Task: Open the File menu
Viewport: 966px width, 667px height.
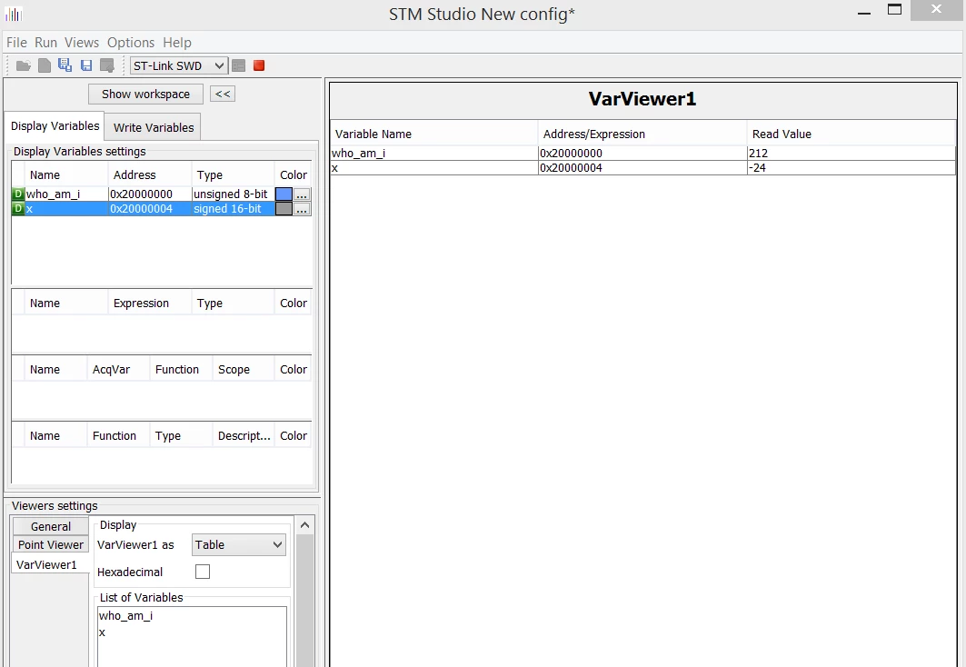Action: click(16, 43)
